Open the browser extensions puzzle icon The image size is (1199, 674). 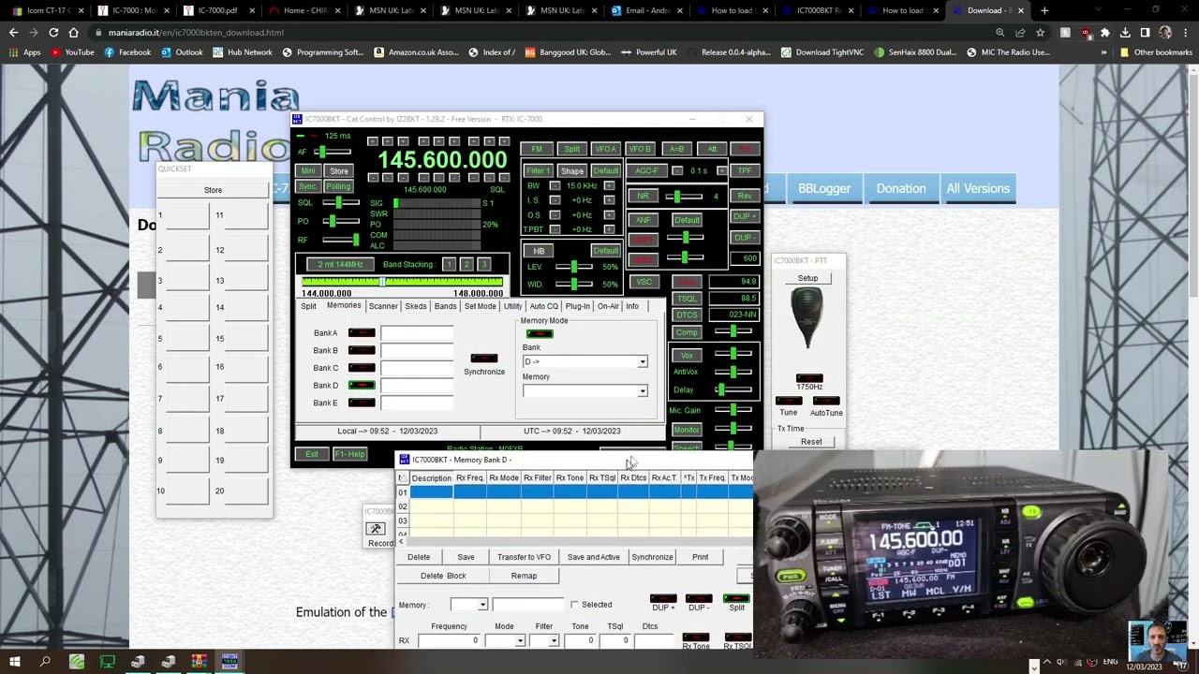[x=1105, y=32]
